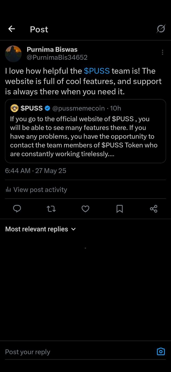Screen dimensions: 171x372
Task: Tap the reply speech bubble icon
Action: coord(17,209)
